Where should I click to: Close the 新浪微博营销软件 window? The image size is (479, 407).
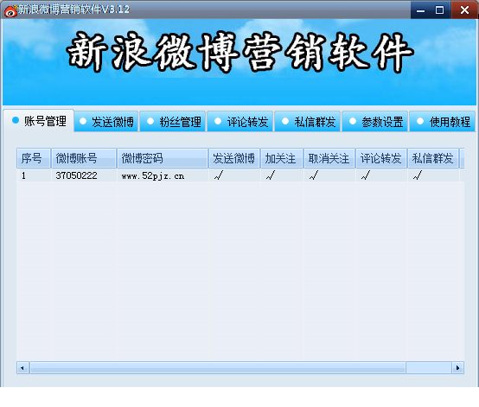pyautogui.click(x=464, y=10)
